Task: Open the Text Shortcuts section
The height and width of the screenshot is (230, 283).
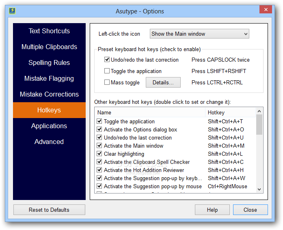Action: click(x=49, y=31)
